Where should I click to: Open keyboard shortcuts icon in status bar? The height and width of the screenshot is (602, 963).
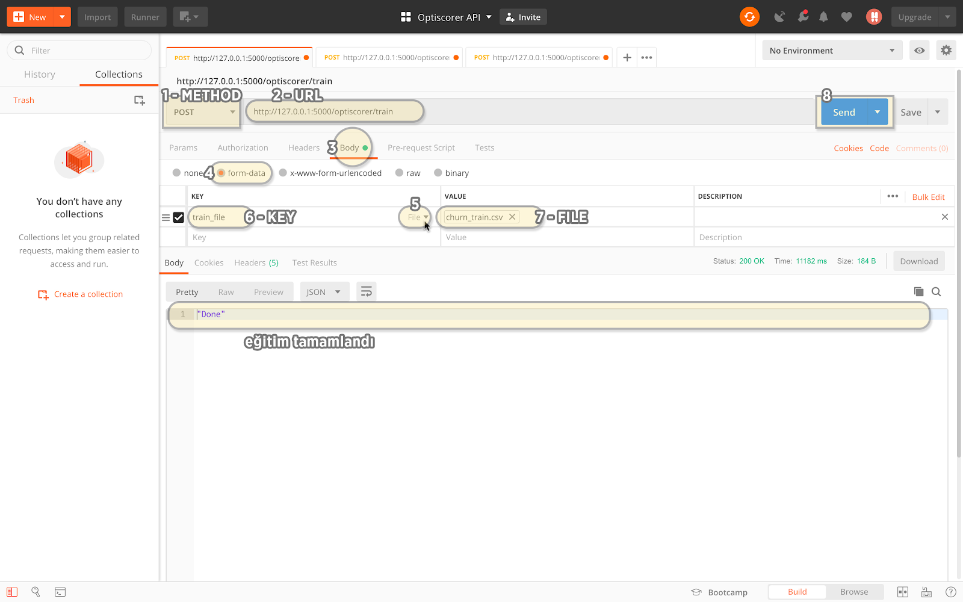click(x=926, y=592)
